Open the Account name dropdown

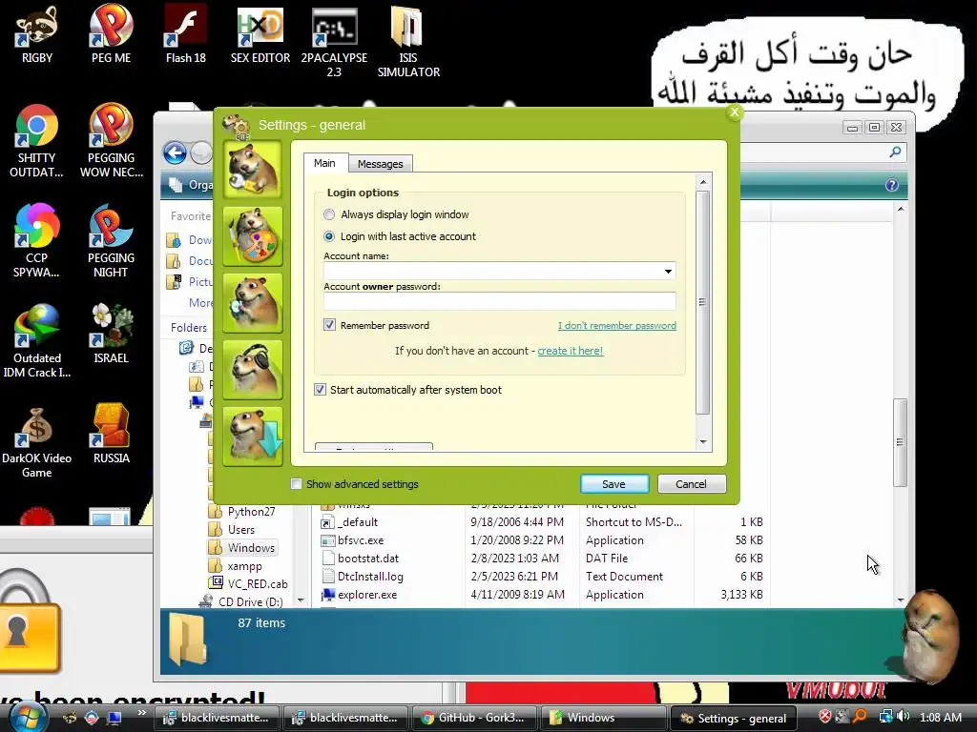tap(668, 271)
